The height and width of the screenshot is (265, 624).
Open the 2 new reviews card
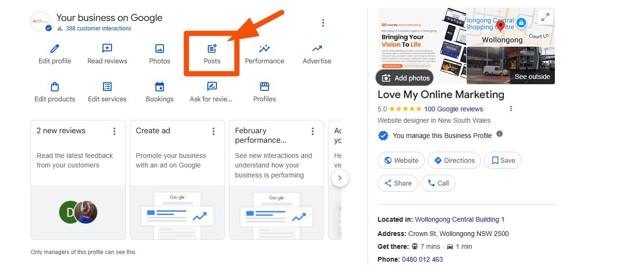pos(78,180)
